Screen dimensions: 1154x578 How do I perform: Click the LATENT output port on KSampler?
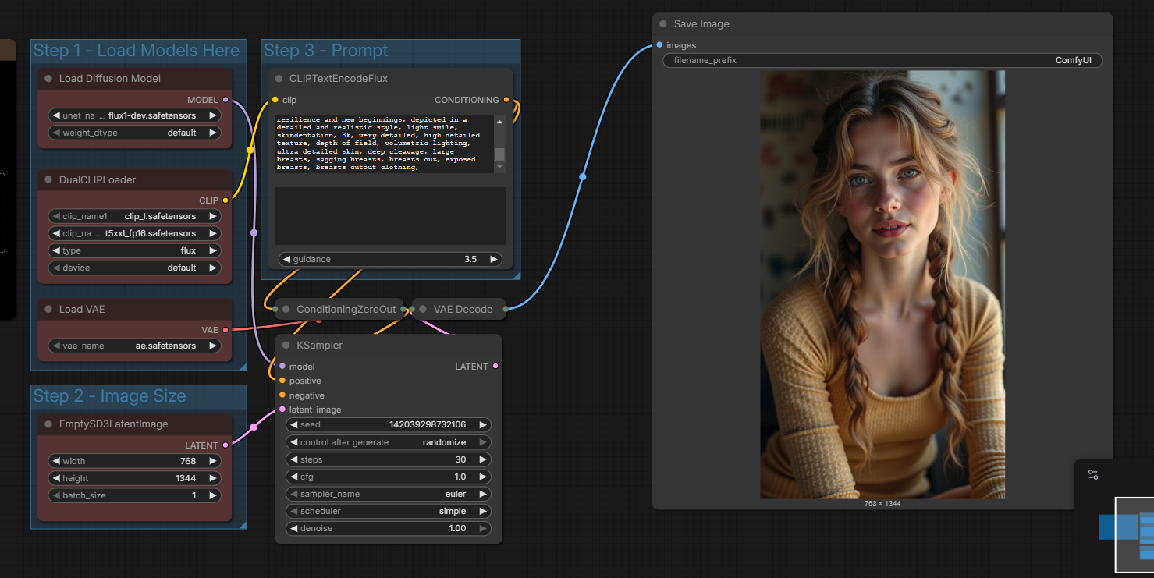(x=495, y=367)
